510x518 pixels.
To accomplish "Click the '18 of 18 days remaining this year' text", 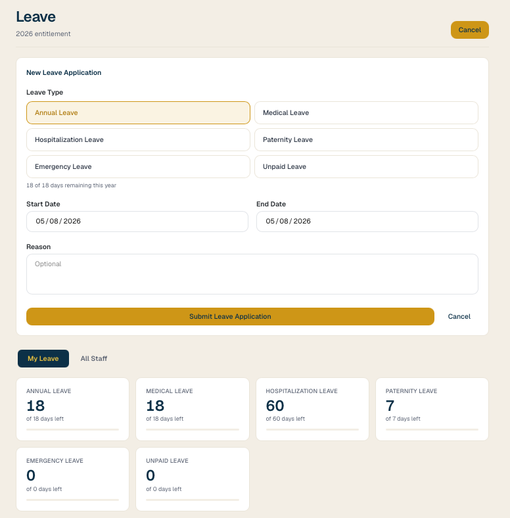I will tap(72, 185).
